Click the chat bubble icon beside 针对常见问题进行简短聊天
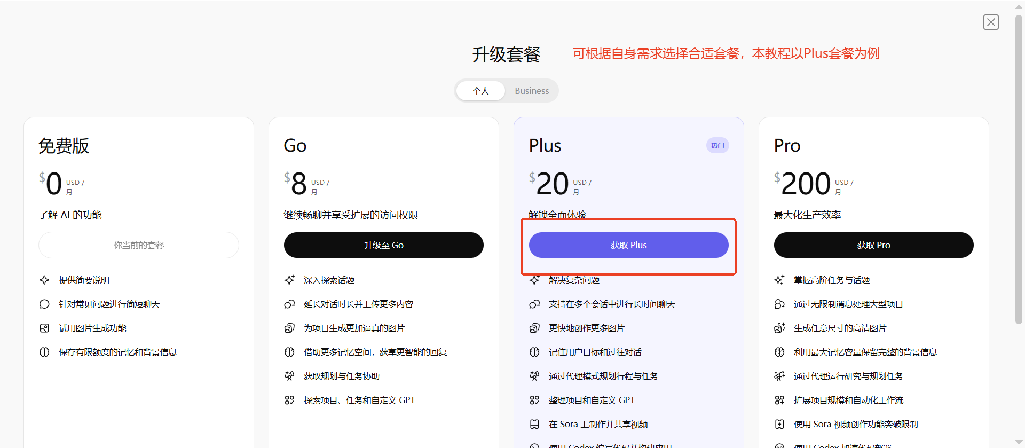The height and width of the screenshot is (448, 1025). tap(44, 304)
